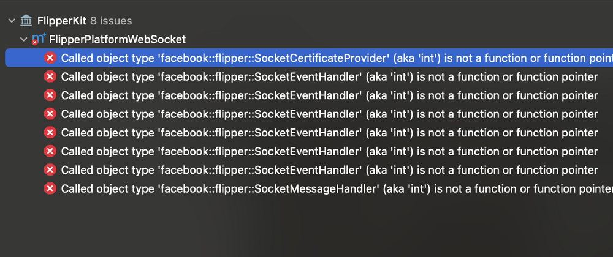Click the third SocketEventHandler row's error icon
The image size is (613, 257).
pos(50,114)
